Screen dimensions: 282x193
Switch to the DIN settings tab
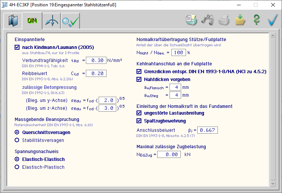pyautogui.click(x=31, y=21)
